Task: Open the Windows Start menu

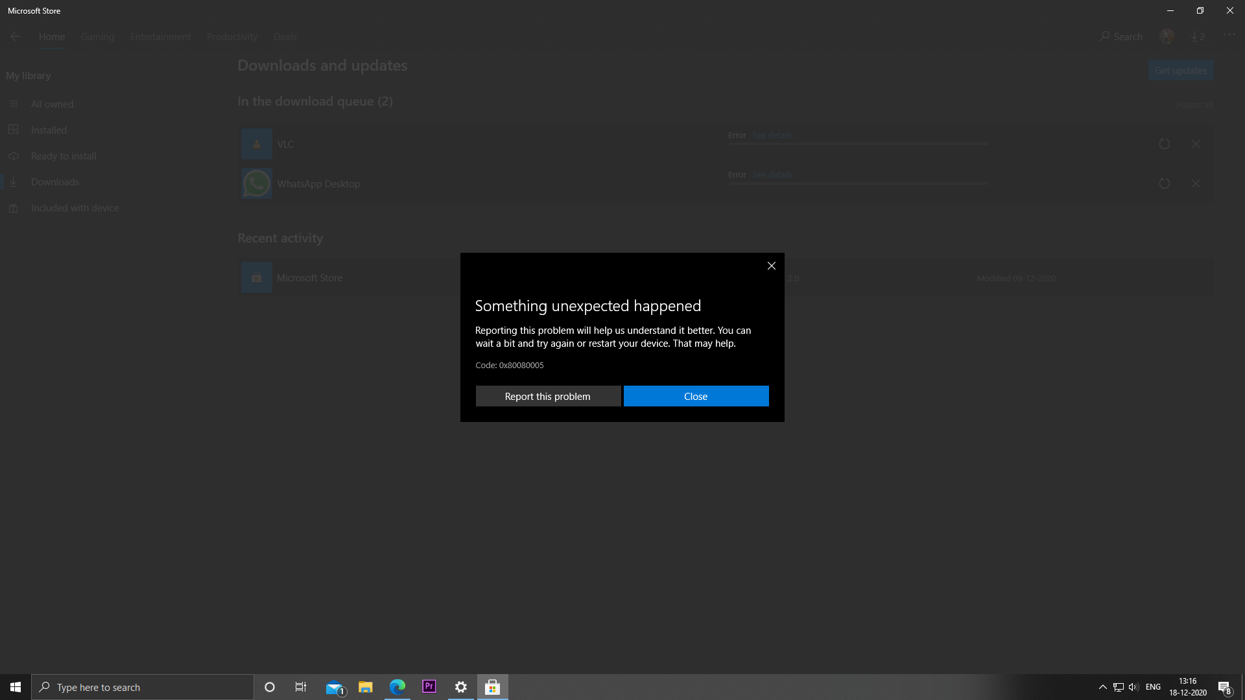Action: (x=16, y=687)
